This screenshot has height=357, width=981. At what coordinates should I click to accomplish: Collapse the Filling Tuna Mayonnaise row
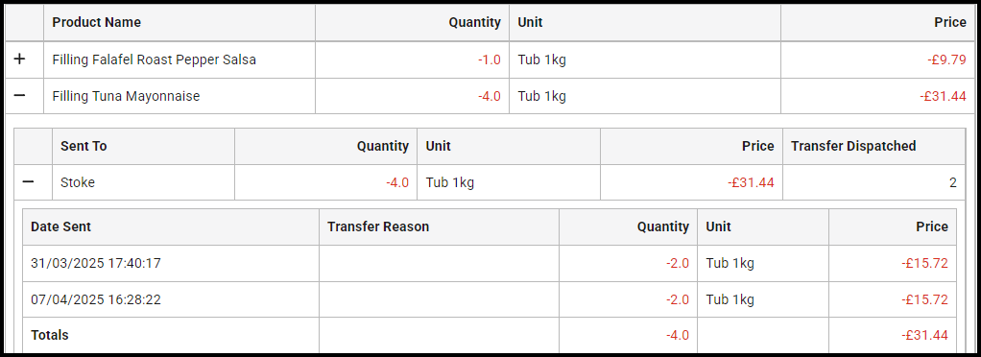point(20,96)
